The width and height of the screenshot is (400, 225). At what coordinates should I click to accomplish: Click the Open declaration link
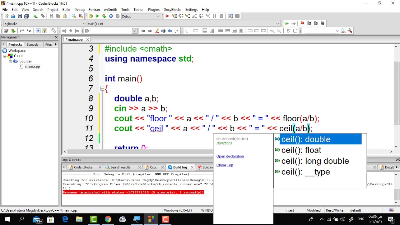tap(230, 156)
